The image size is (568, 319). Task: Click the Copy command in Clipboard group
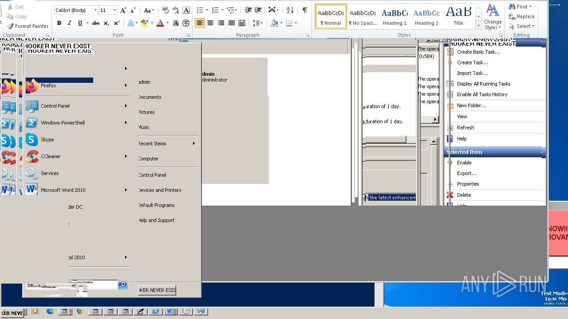coord(17,16)
